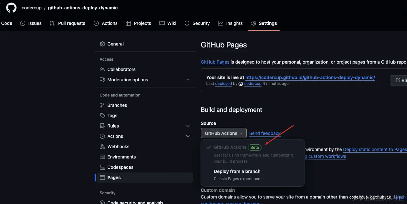The height and width of the screenshot is (204, 407).
Task: Click the Pull requests tab icon
Action: (52, 23)
